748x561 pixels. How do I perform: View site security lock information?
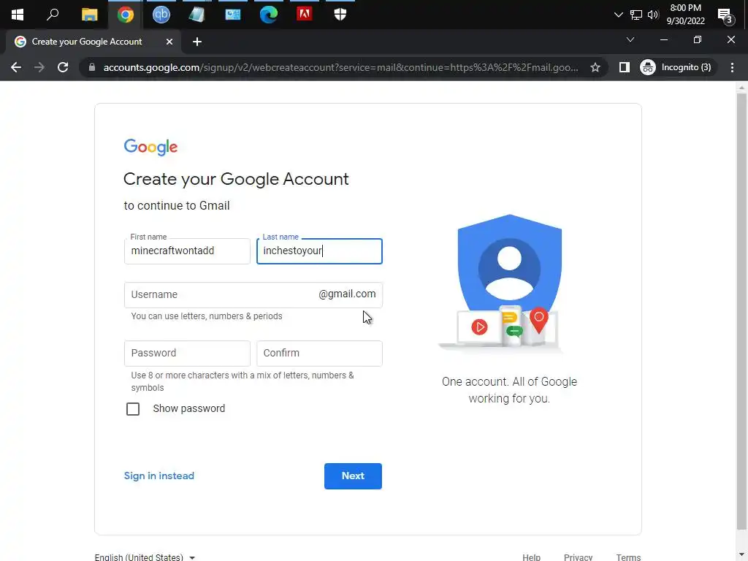(92, 67)
